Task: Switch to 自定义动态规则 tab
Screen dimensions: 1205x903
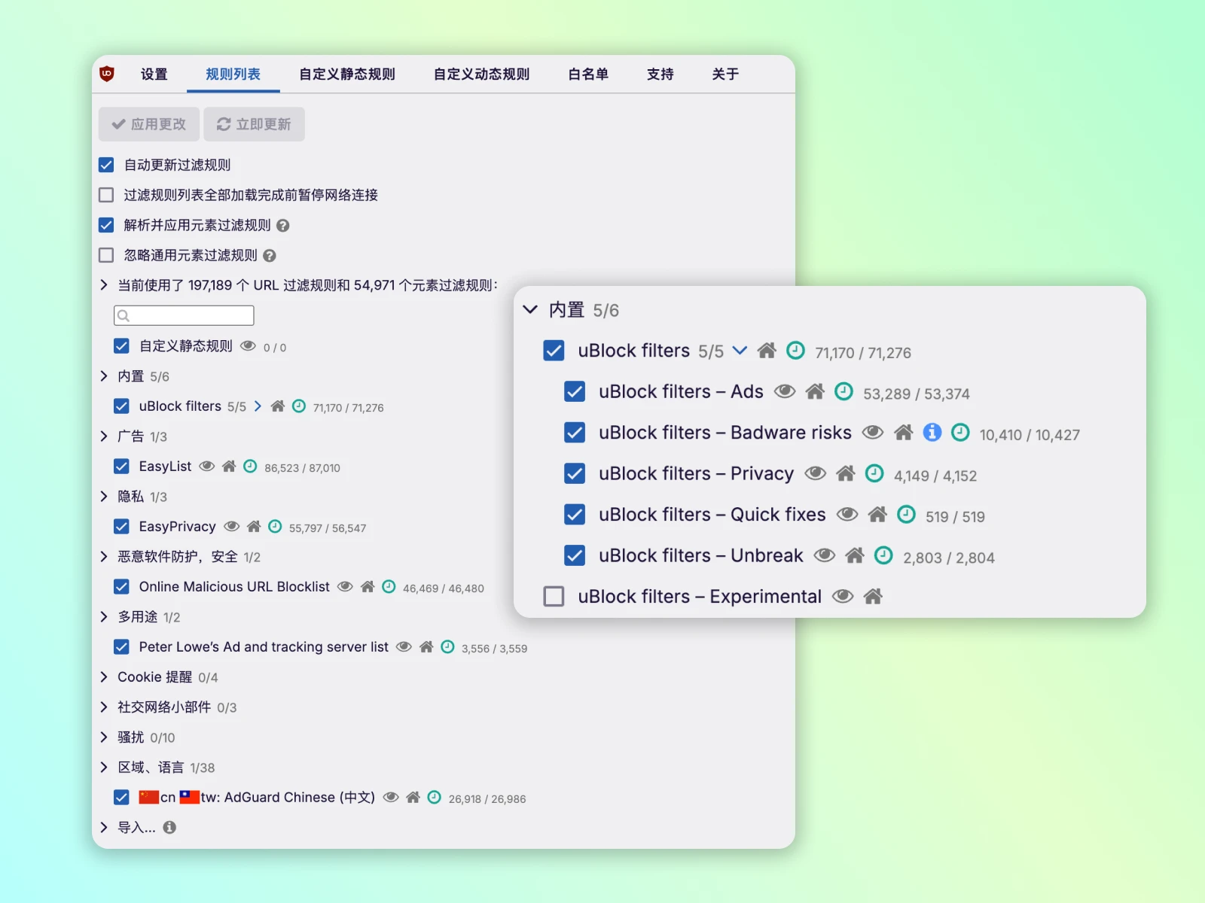Action: point(482,74)
